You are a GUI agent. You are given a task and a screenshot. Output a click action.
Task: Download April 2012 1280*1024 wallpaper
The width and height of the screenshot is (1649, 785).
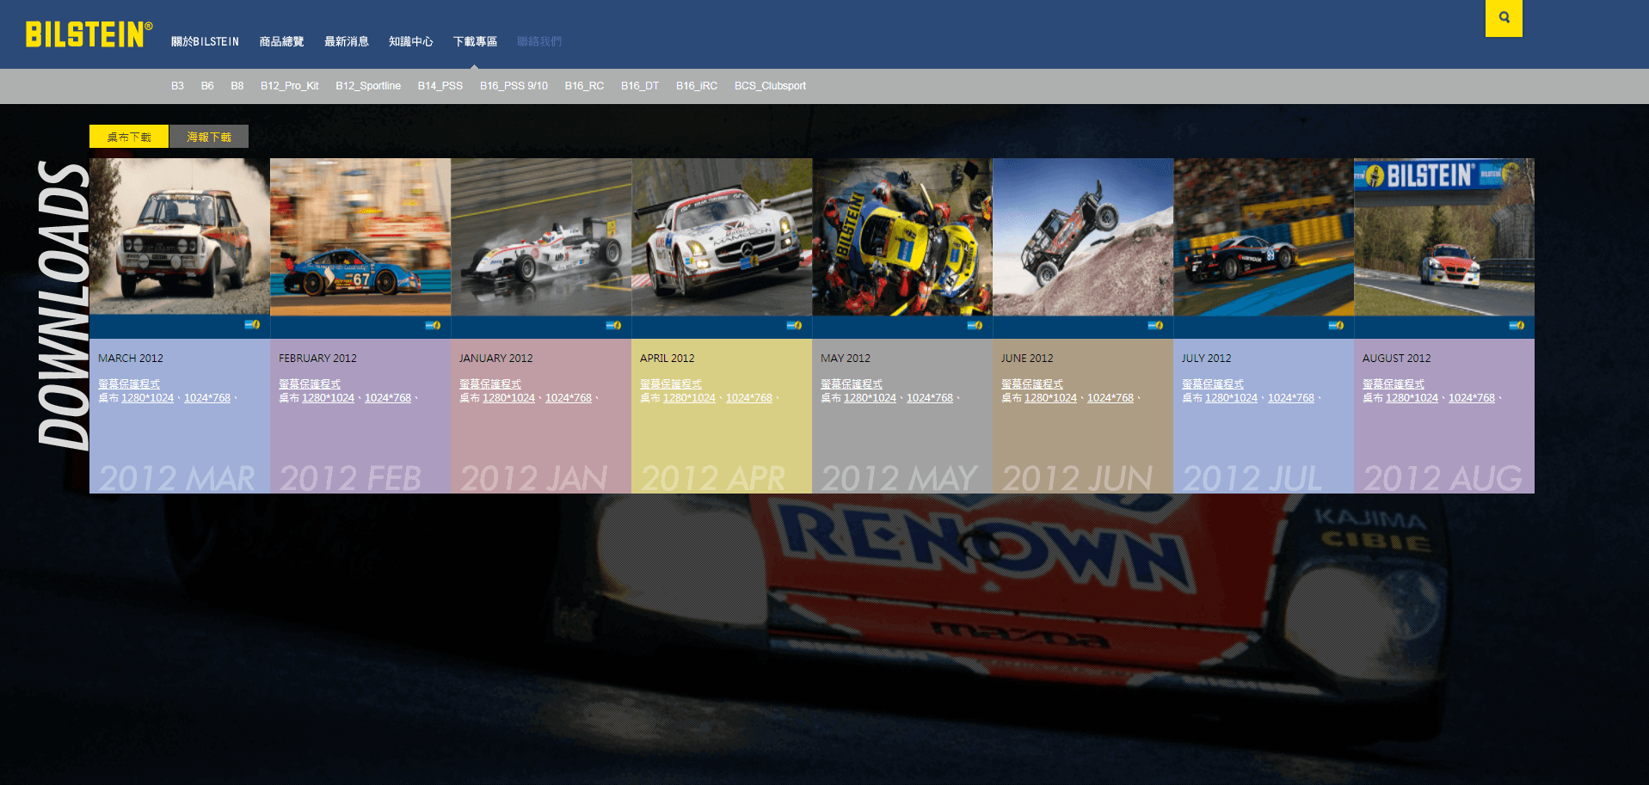click(x=689, y=398)
